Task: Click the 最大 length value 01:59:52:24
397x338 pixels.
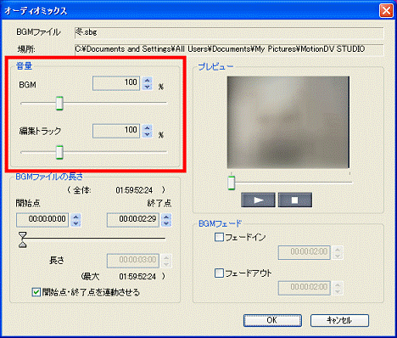Action: (137, 276)
